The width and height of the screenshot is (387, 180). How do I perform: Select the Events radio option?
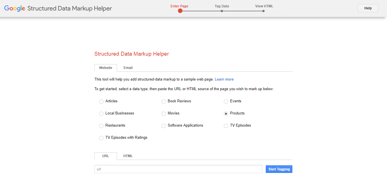(226, 101)
